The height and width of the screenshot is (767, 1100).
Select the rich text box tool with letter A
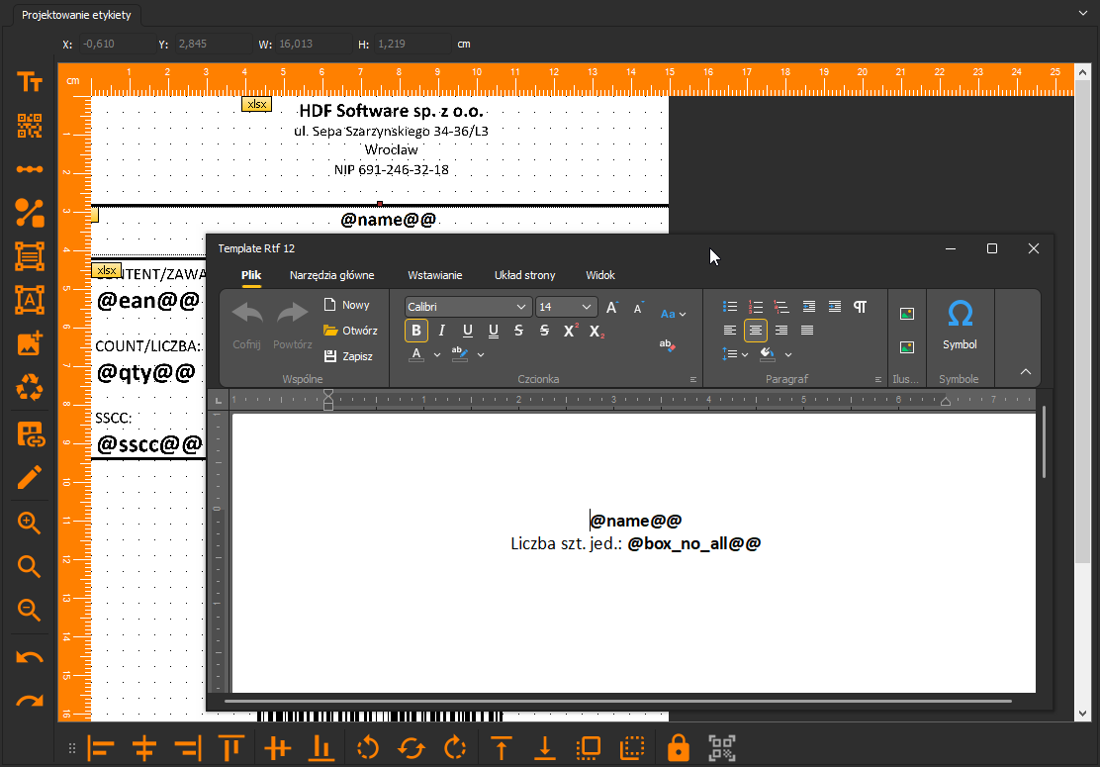point(30,300)
